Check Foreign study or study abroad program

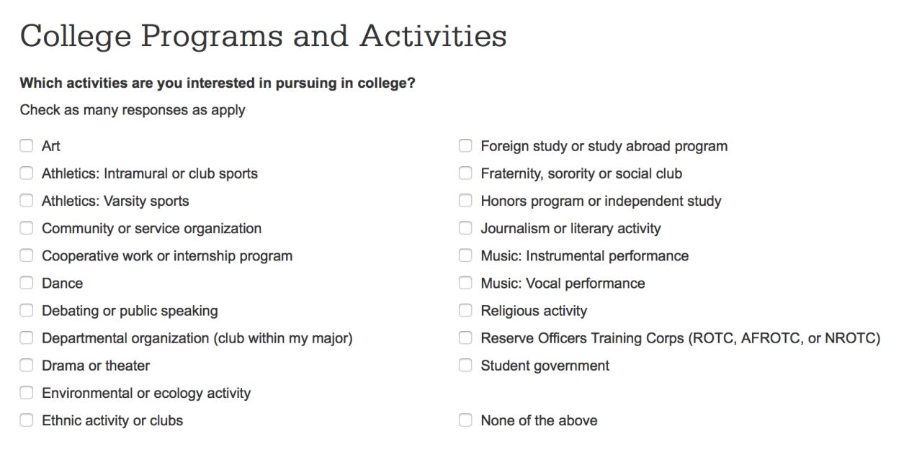[x=466, y=146]
